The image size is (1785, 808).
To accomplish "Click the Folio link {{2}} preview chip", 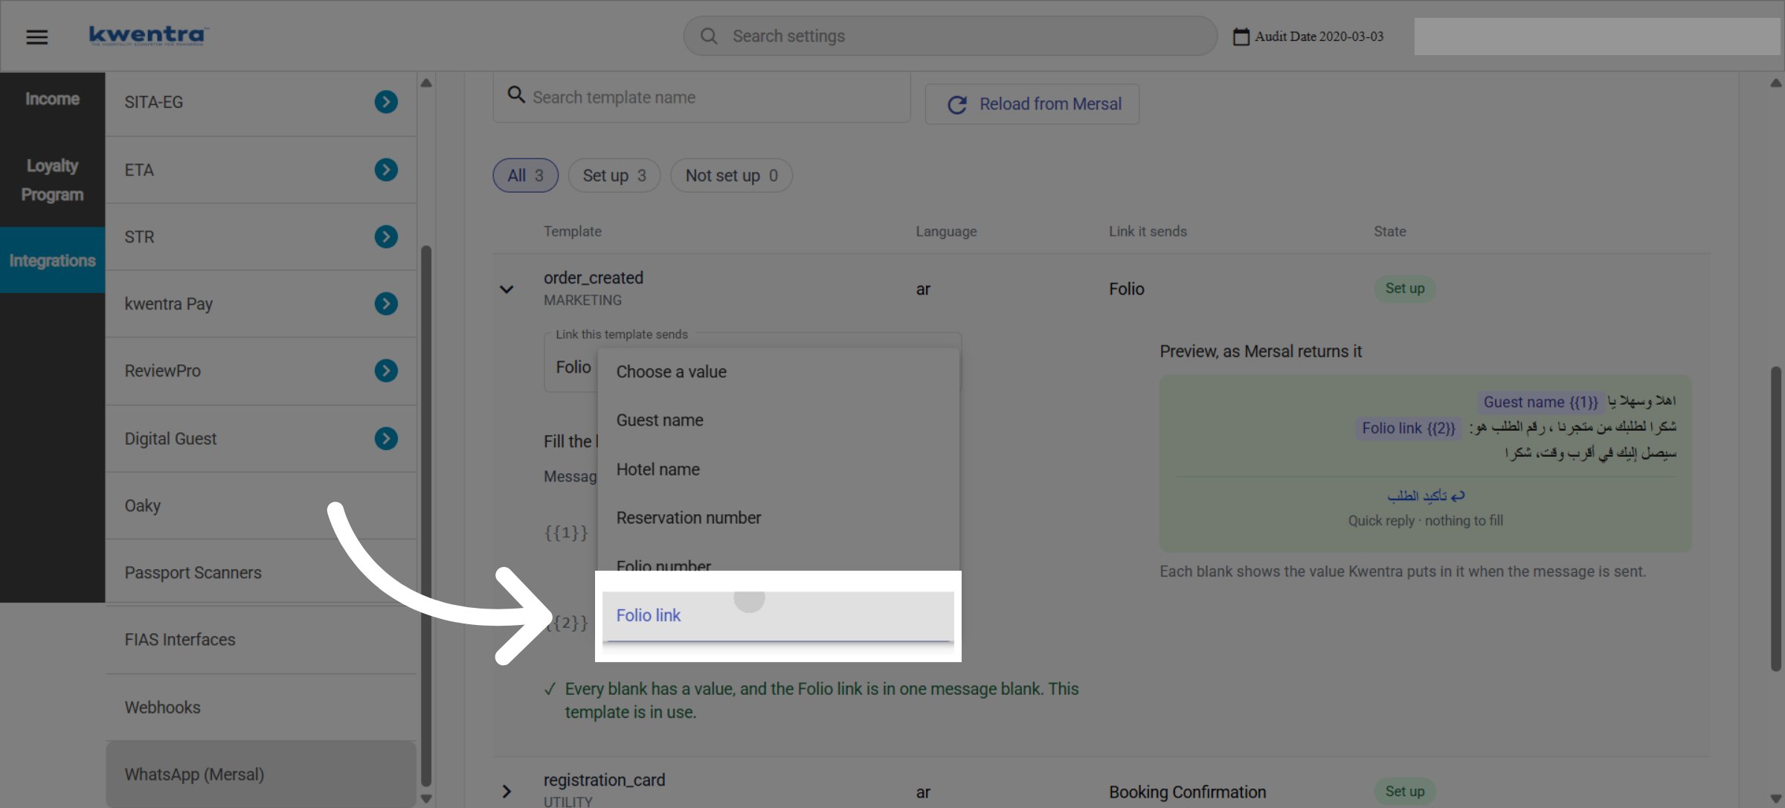I will click(1408, 429).
